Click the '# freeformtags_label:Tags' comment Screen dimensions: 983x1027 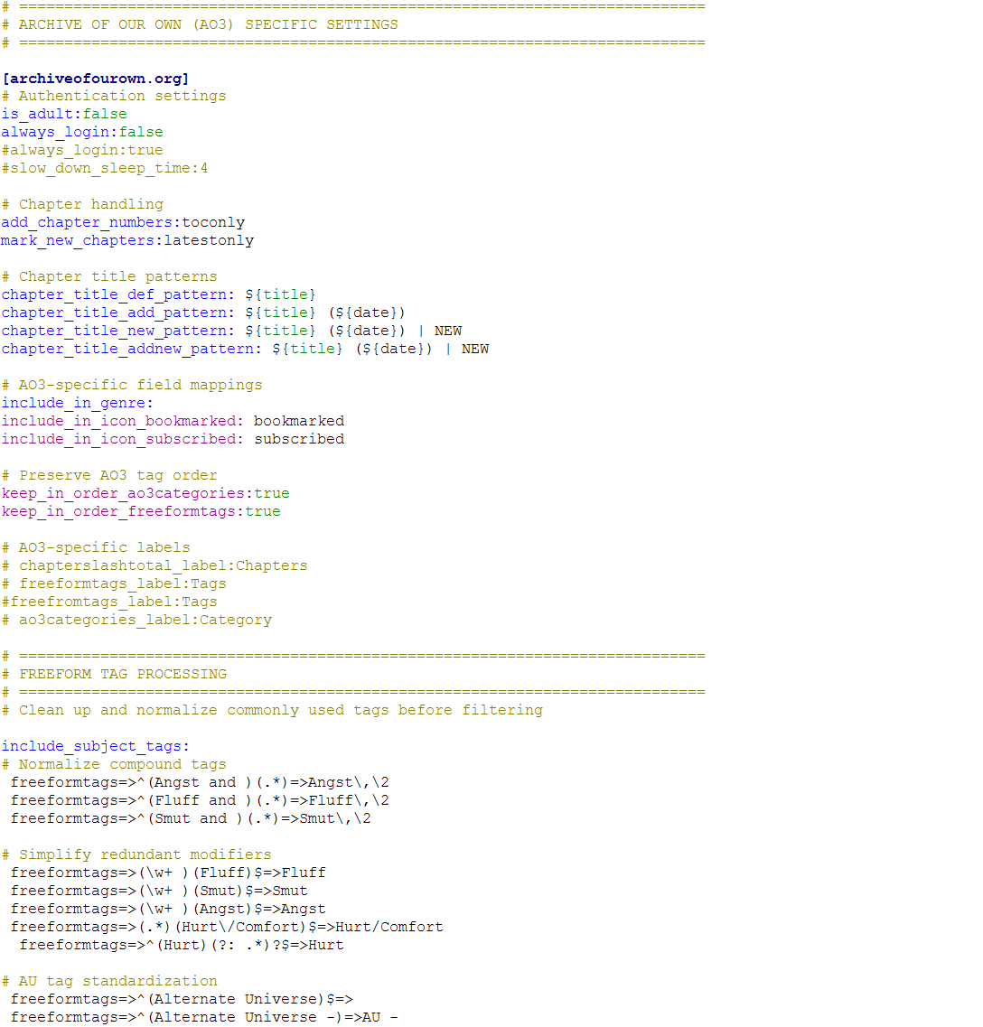pos(114,584)
